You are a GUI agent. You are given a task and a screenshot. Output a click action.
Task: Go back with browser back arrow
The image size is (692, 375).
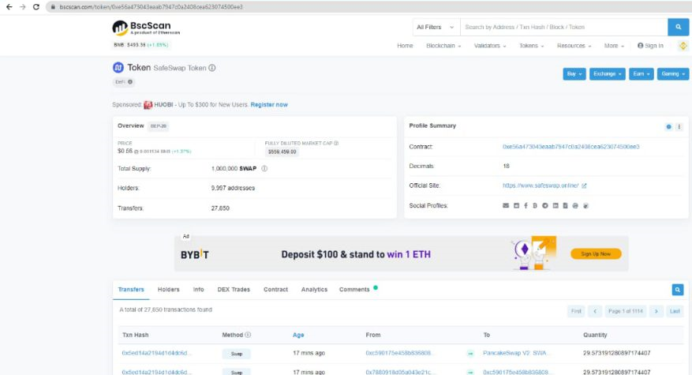(9, 7)
